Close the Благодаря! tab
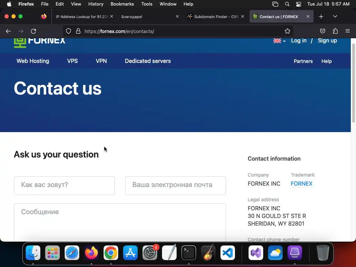Image resolution: width=356 pixels, height=267 pixels. point(177,16)
